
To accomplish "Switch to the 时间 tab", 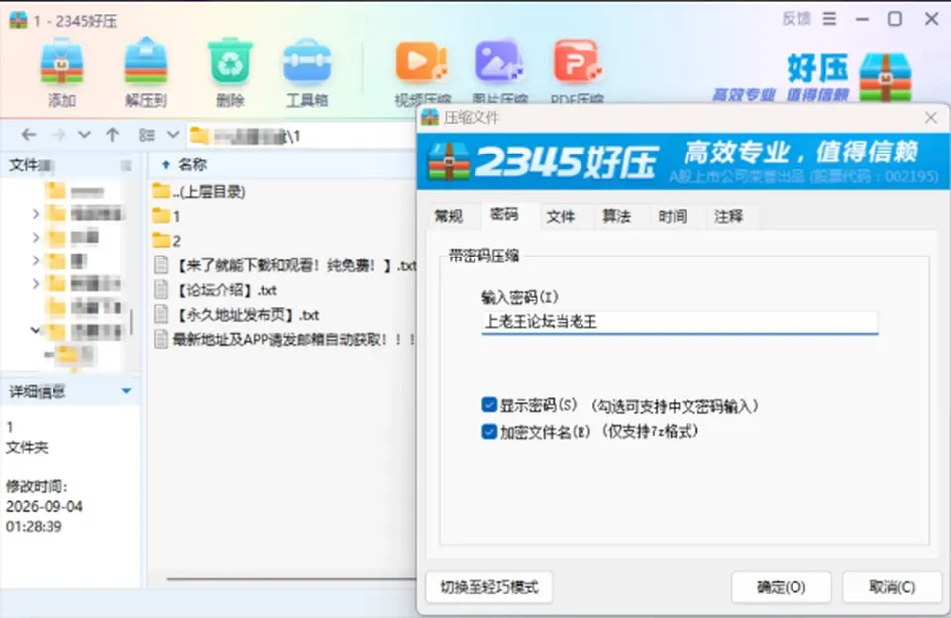I will 673,216.
